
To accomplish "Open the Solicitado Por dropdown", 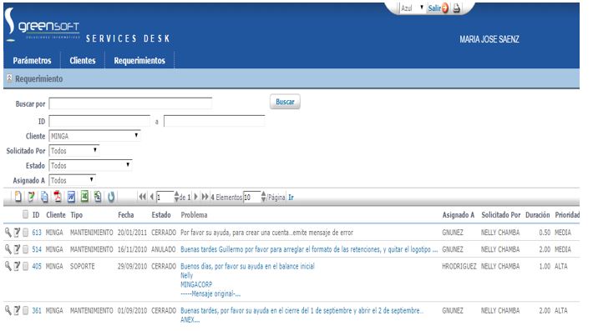I will [74, 151].
